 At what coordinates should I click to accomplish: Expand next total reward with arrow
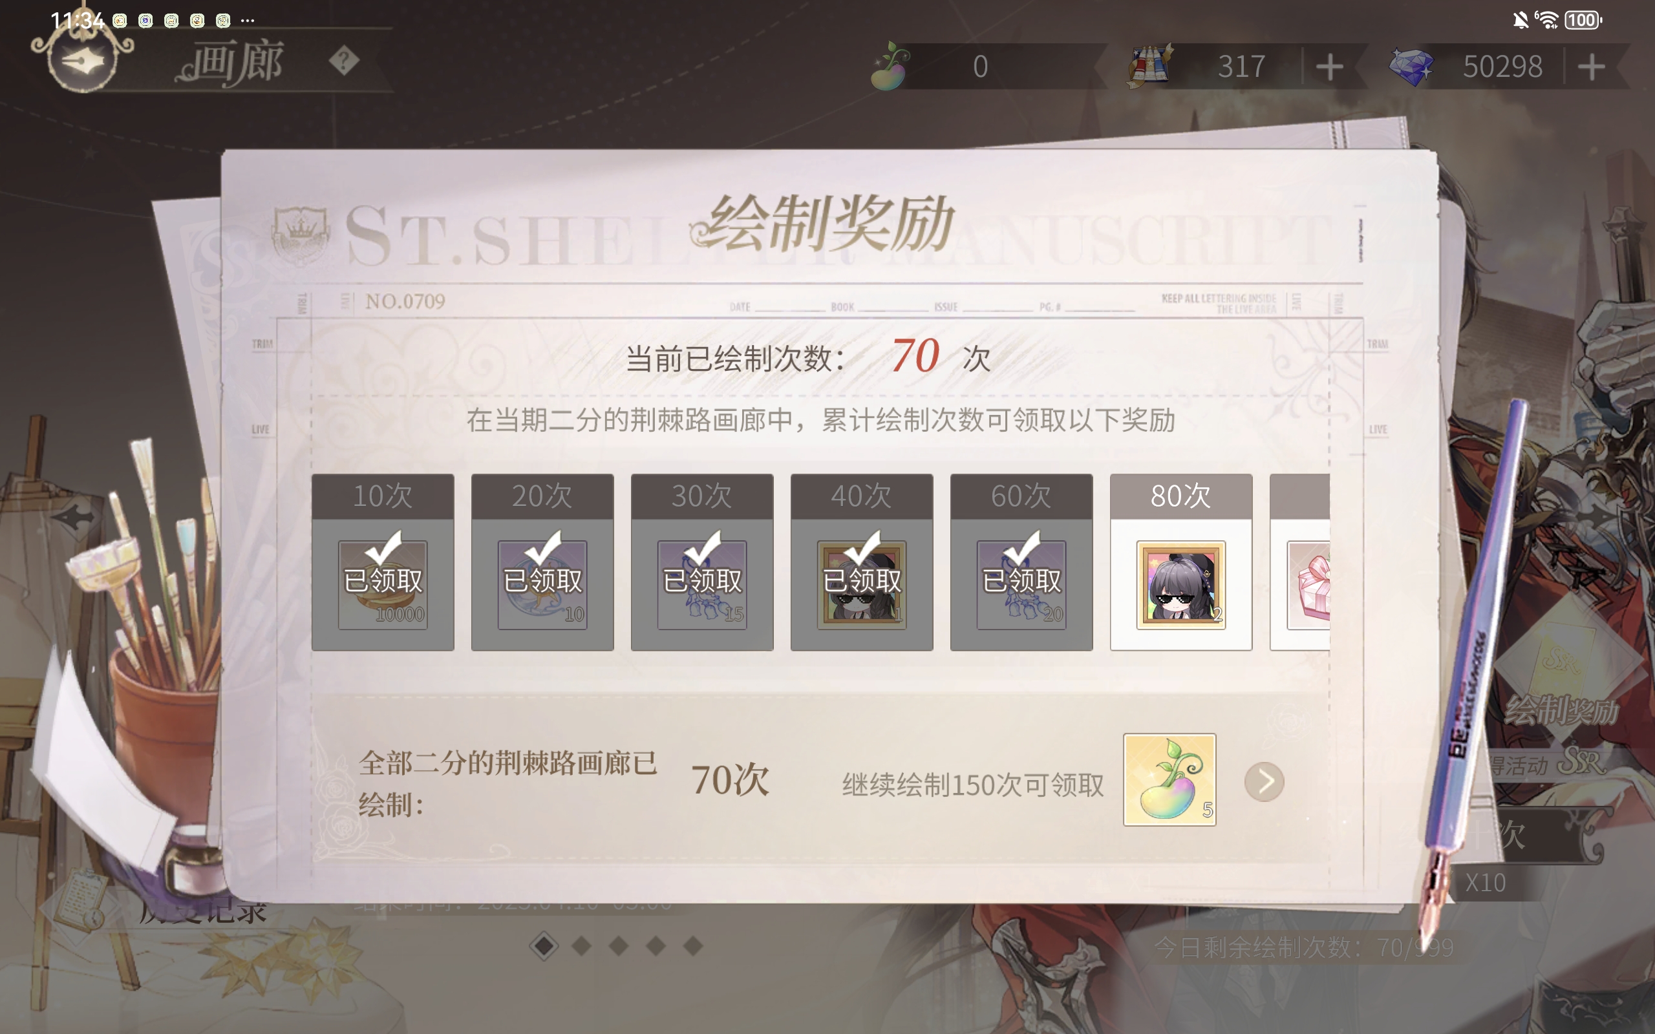point(1264,781)
